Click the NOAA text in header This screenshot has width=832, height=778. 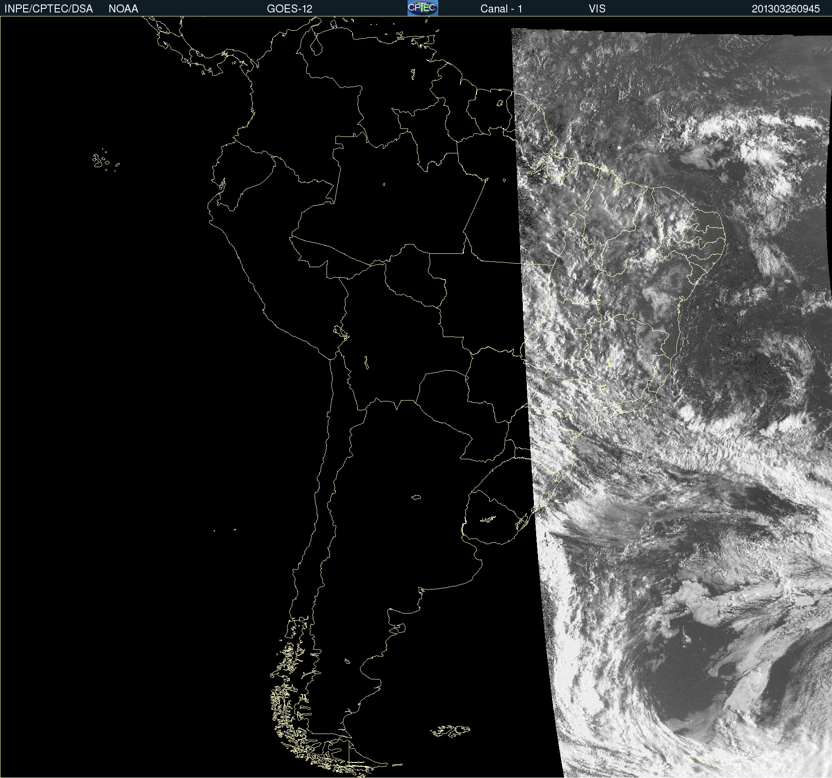click(123, 9)
